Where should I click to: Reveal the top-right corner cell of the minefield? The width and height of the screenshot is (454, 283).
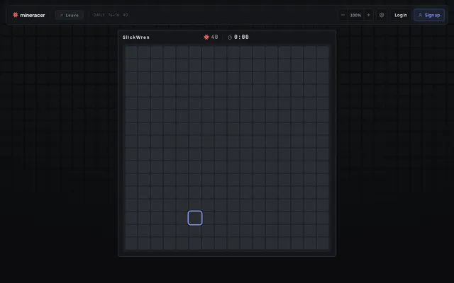click(x=323, y=52)
